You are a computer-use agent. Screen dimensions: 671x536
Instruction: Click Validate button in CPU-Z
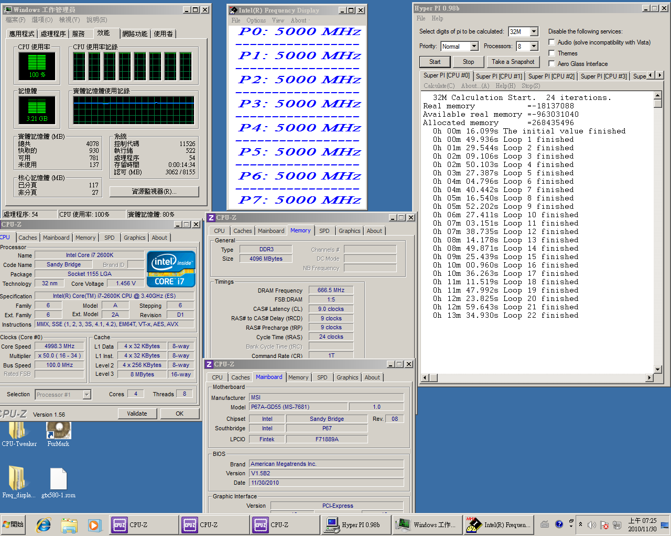click(137, 414)
